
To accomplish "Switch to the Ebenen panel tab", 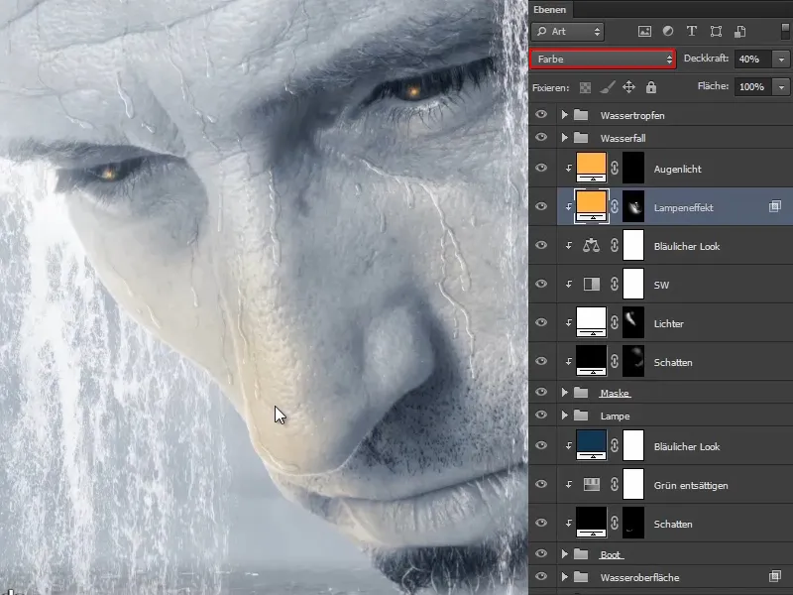I will point(550,10).
